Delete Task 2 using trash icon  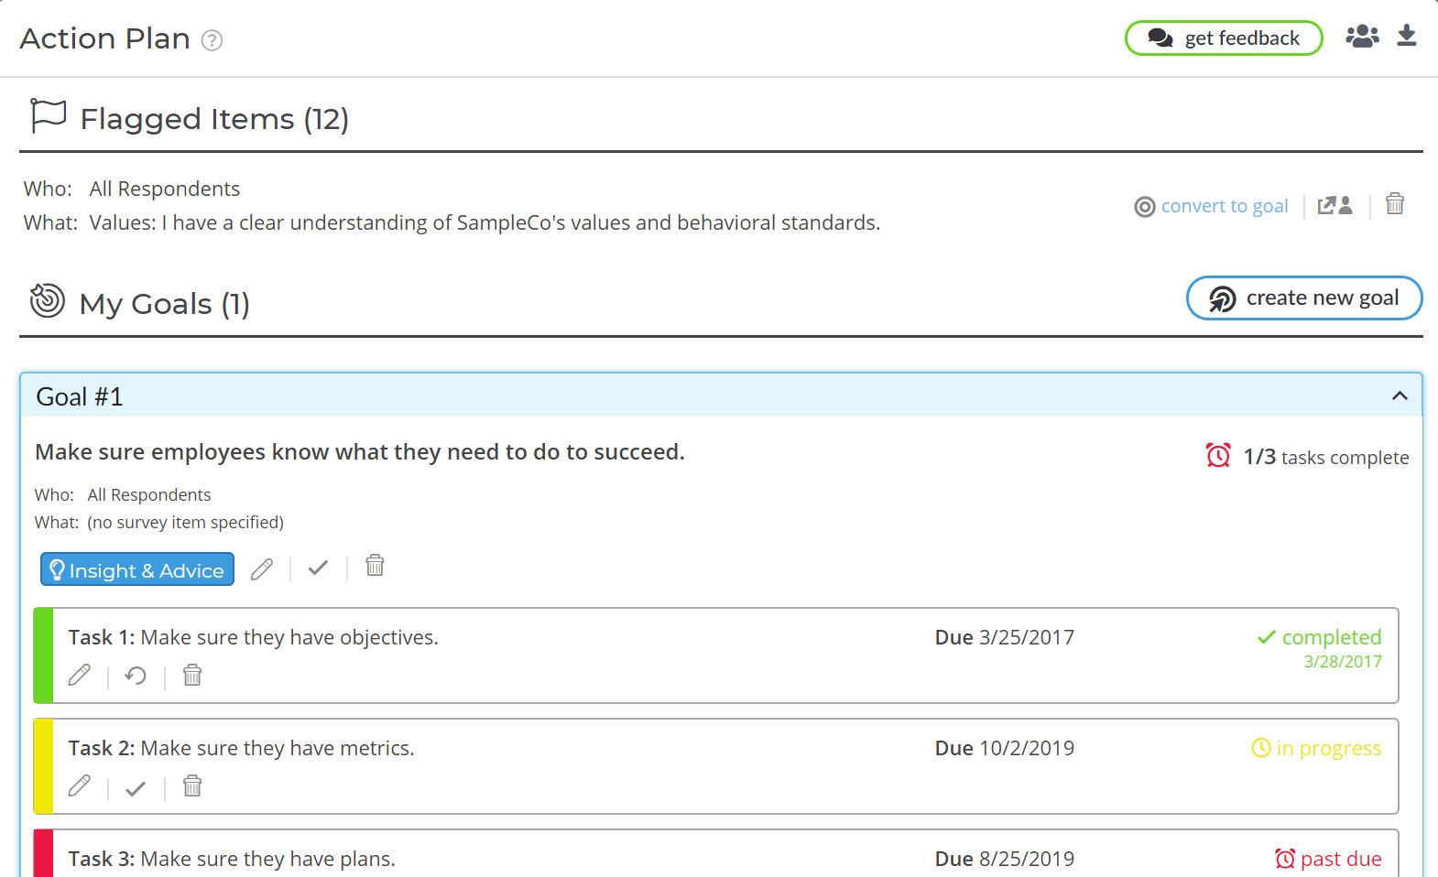click(192, 786)
